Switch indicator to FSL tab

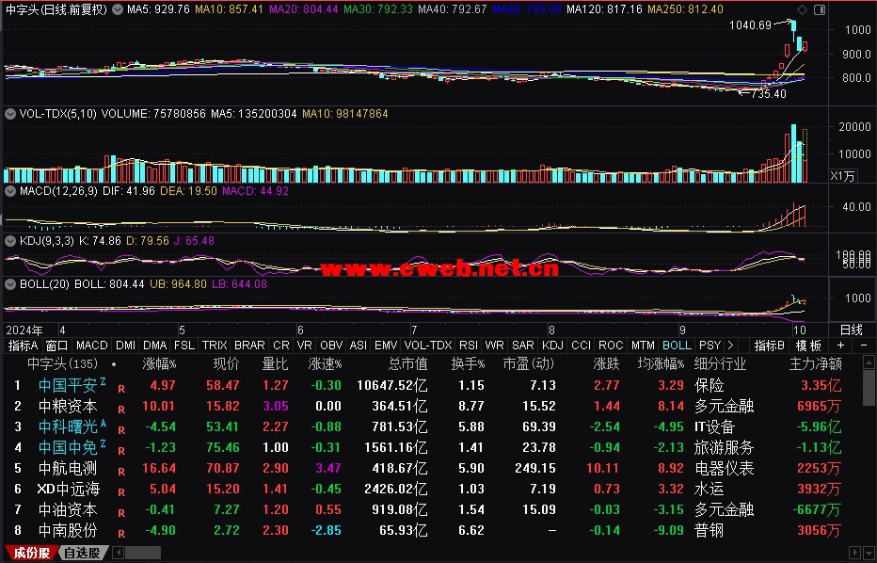pyautogui.click(x=184, y=346)
